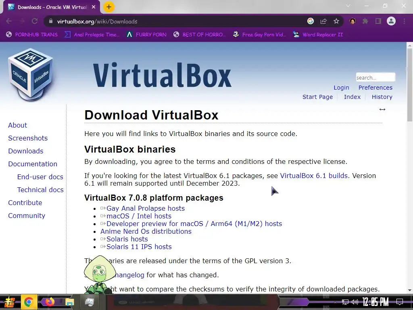Open the Preferences link

pos(375,88)
